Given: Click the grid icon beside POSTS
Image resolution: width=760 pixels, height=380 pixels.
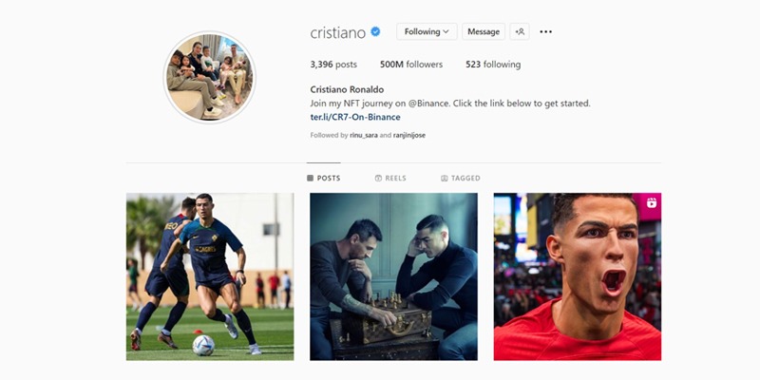Looking at the screenshot, I should click(x=311, y=178).
